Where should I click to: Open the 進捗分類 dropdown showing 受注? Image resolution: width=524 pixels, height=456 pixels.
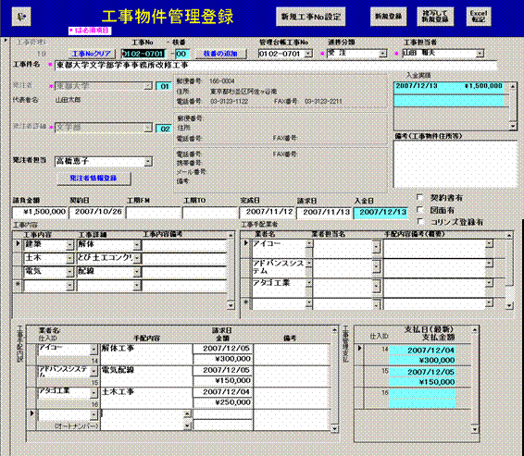pyautogui.click(x=382, y=54)
